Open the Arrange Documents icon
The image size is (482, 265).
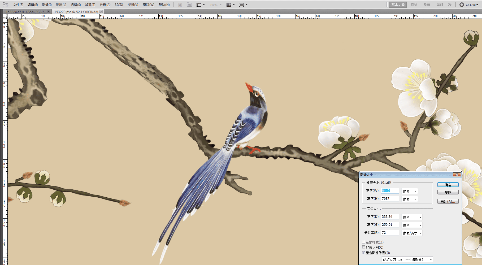(x=231, y=5)
